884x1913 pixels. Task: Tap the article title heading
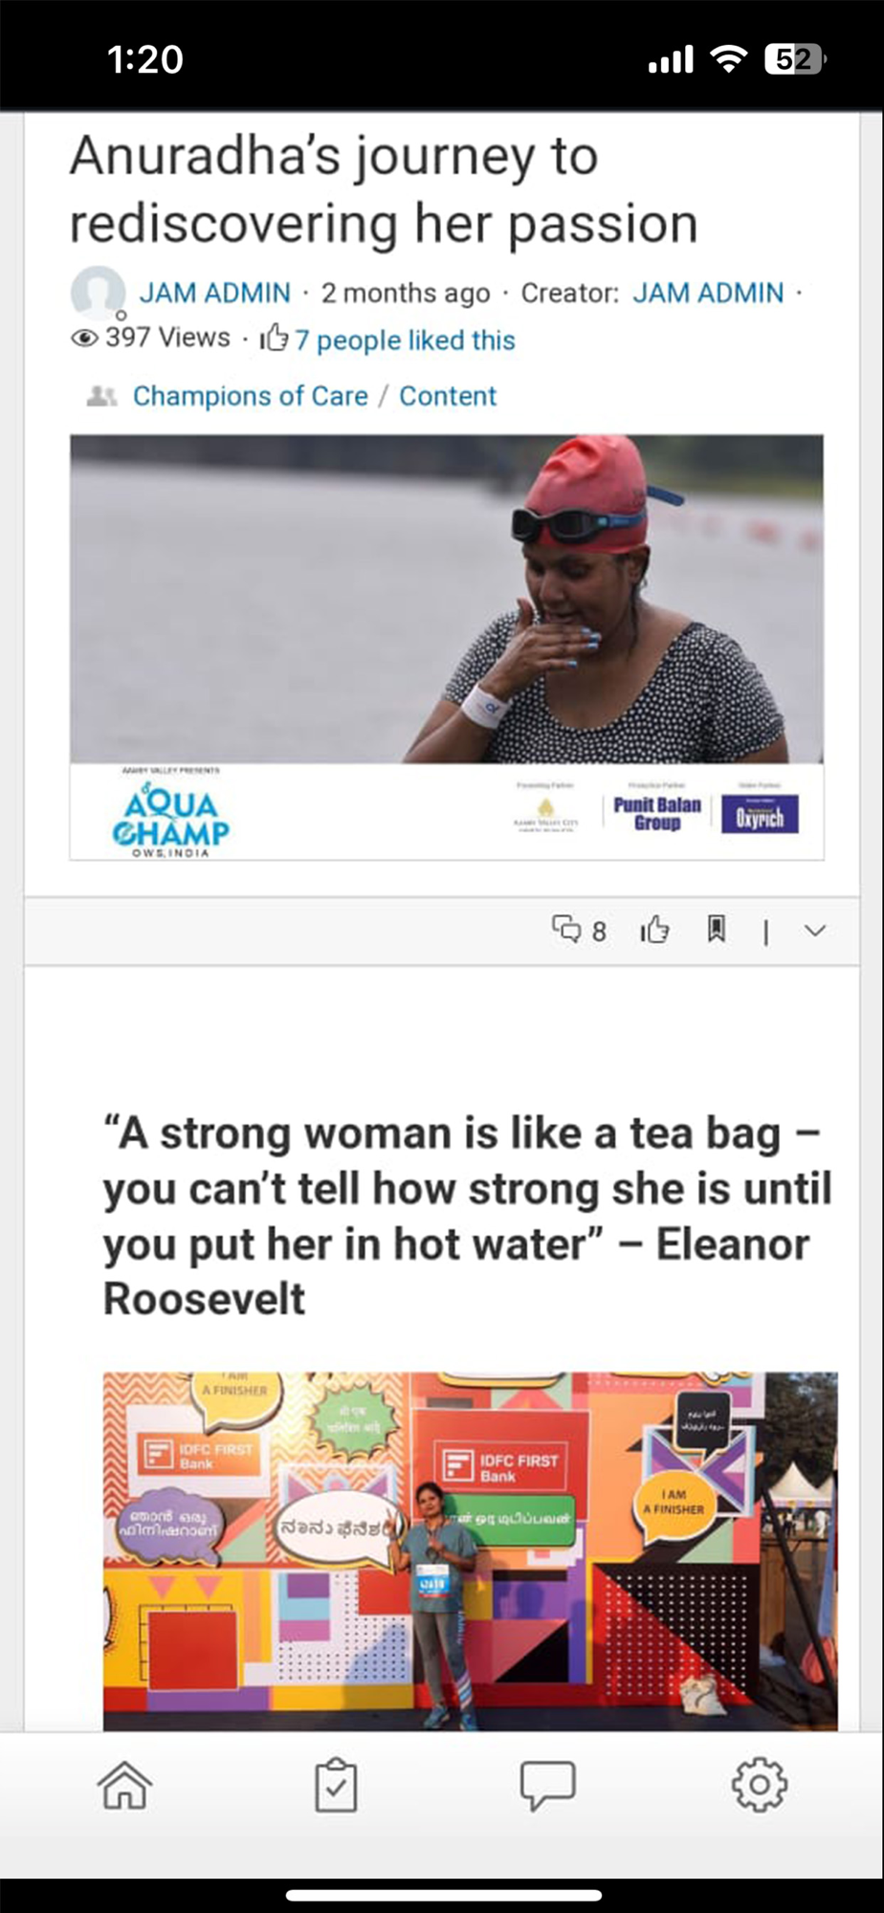tap(384, 189)
